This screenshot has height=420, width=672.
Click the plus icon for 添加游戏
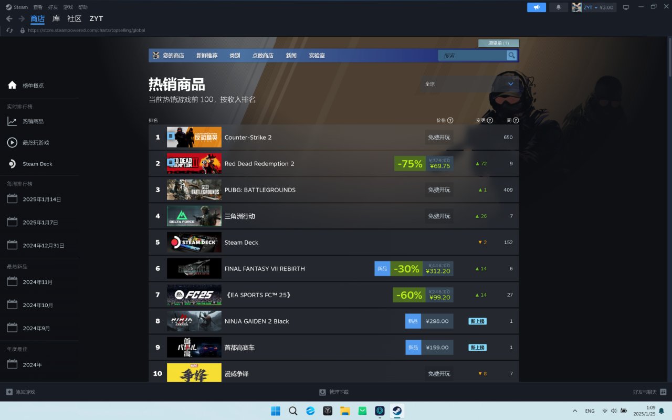9,392
